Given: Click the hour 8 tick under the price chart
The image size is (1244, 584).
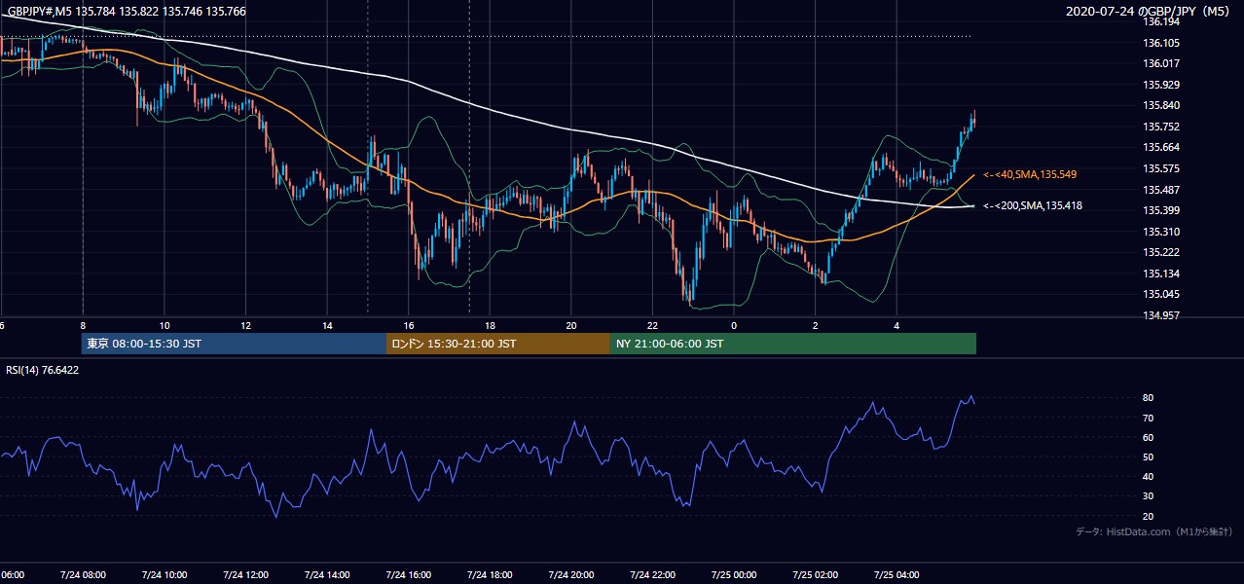Looking at the screenshot, I should tap(83, 326).
